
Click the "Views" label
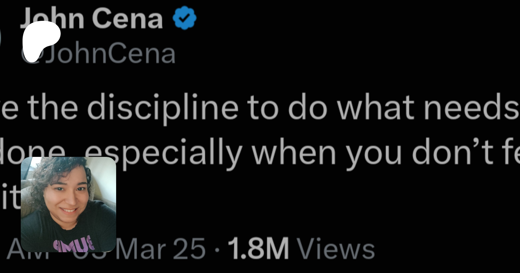click(336, 248)
